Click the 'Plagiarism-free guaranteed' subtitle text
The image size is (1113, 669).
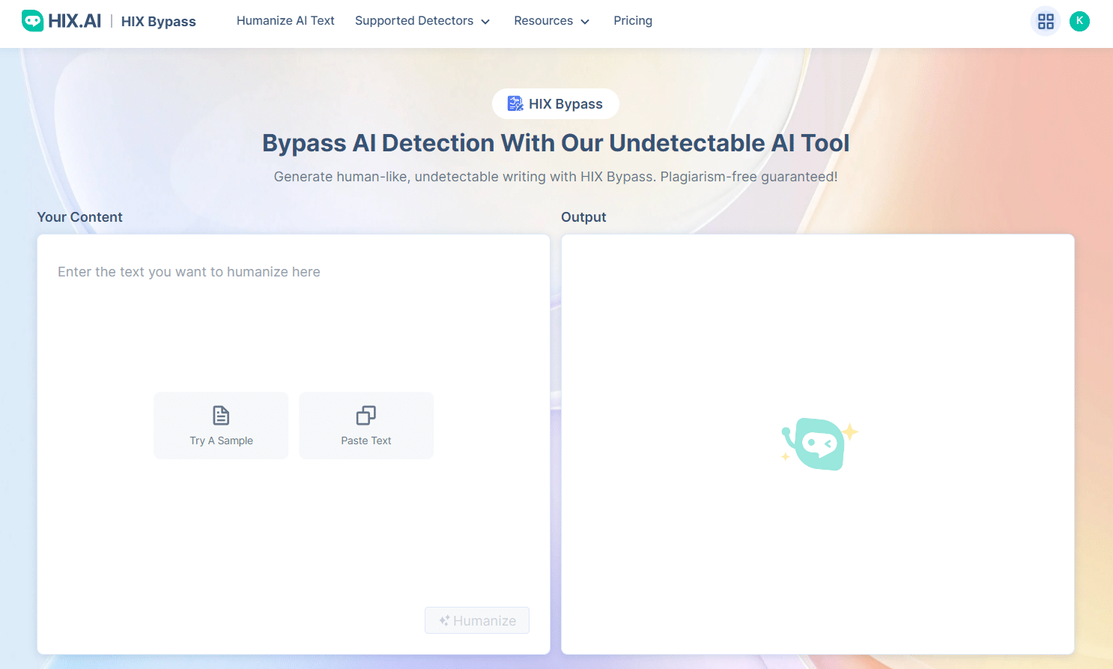pyautogui.click(x=749, y=177)
